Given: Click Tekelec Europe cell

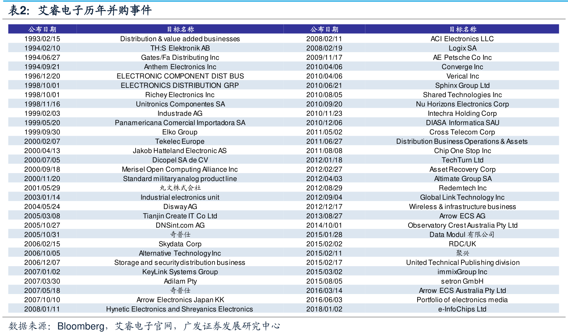Looking at the screenshot, I should pyautogui.click(x=180, y=142).
